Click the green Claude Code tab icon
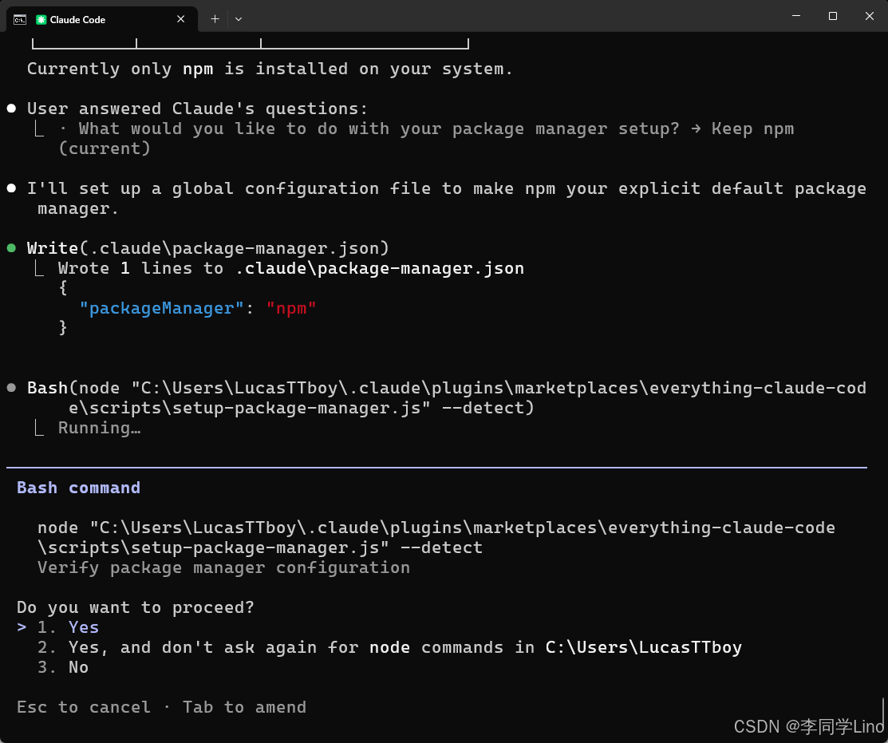 coord(41,19)
